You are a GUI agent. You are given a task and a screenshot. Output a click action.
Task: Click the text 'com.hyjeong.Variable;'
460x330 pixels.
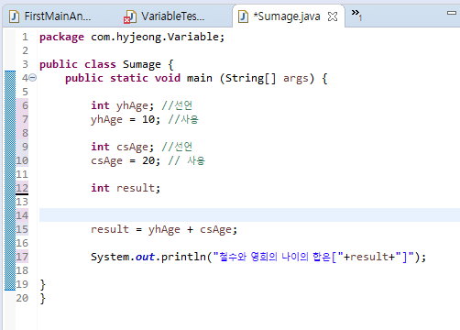click(158, 38)
